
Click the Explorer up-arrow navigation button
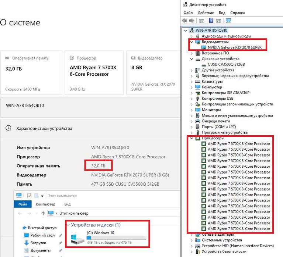(x=43, y=214)
